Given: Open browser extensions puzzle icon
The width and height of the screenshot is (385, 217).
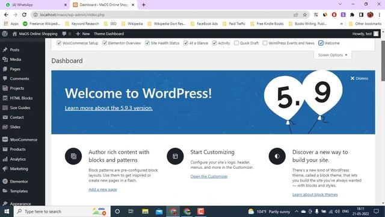Looking at the screenshot, I should pyautogui.click(x=352, y=14).
